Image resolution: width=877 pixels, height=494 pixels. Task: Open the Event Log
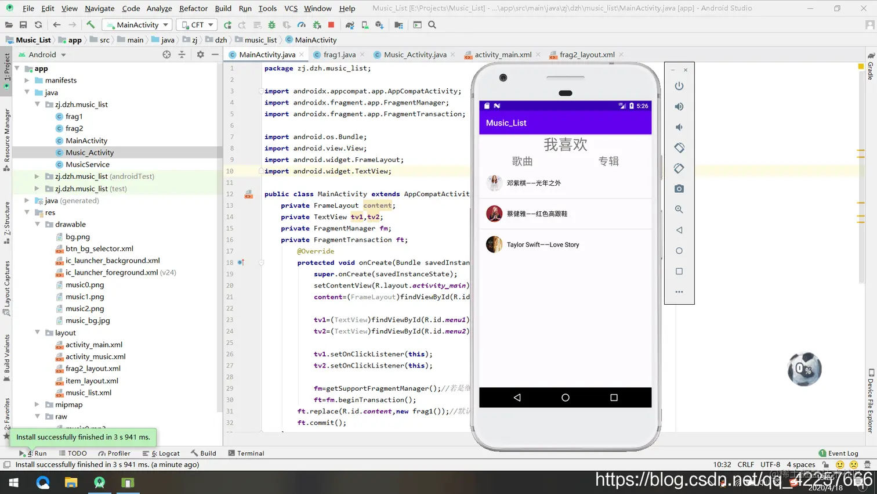838,453
